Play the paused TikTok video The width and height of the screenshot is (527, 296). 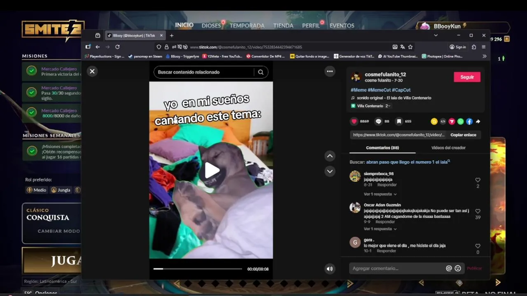click(211, 171)
